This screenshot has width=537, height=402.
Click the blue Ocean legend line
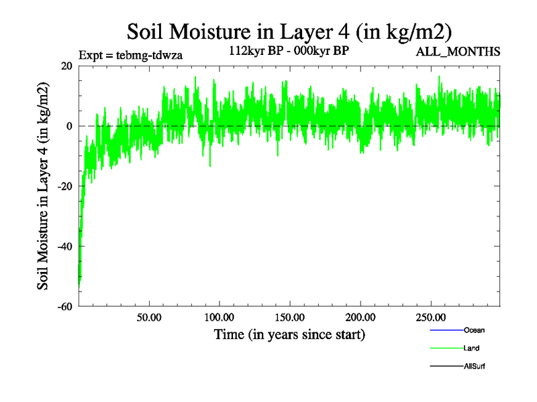click(446, 330)
